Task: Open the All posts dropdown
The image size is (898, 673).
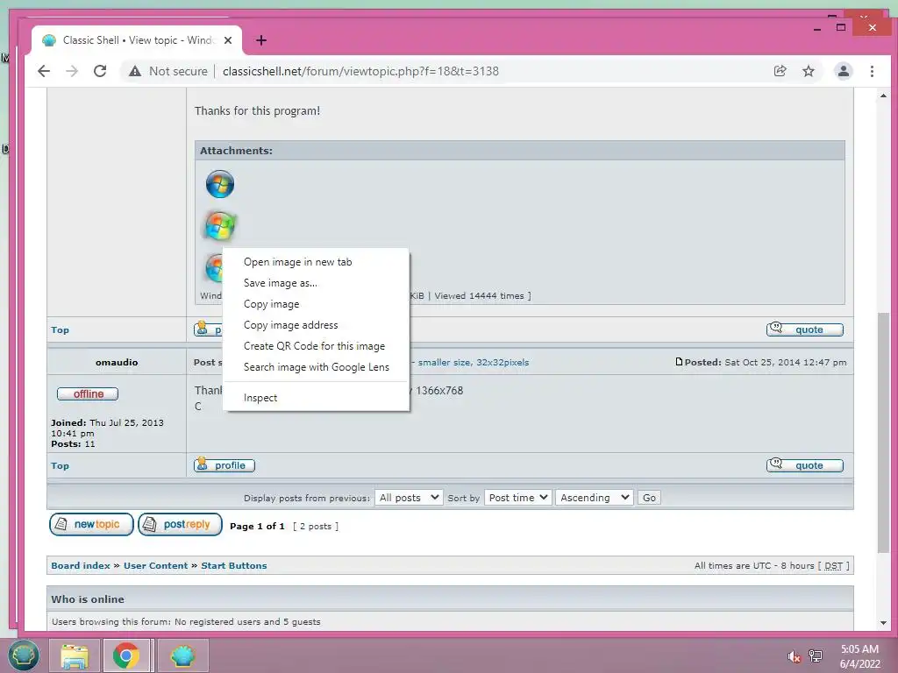Action: pyautogui.click(x=409, y=498)
